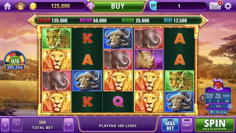Viewport: 236px width, 133px height.
Task: Open the mailbox envelope with notifications
Action: (x=216, y=6)
